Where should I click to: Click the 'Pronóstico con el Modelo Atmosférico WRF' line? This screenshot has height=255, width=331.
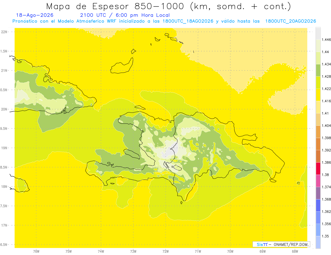pos(164,21)
